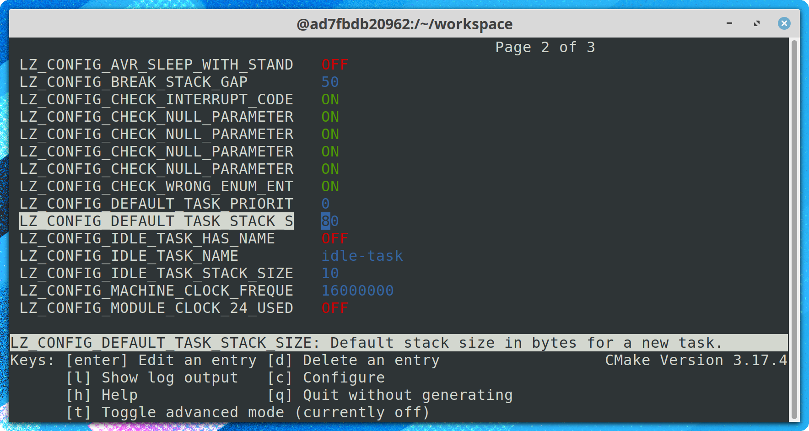Click the [enter] Edit an entry hint
The width and height of the screenshot is (809, 431).
[x=161, y=360]
